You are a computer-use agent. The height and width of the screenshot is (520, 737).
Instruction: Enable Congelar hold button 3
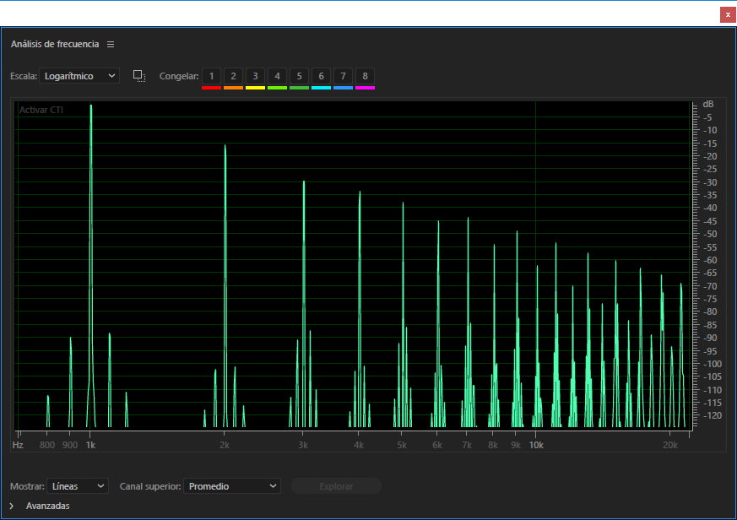click(256, 76)
